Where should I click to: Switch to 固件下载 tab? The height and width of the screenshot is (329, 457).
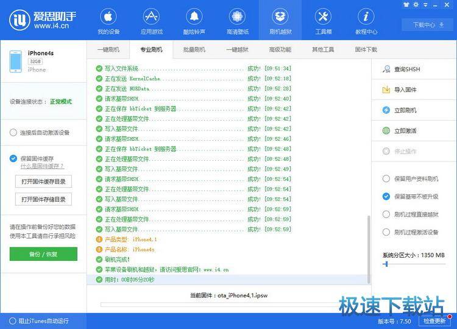[366, 49]
